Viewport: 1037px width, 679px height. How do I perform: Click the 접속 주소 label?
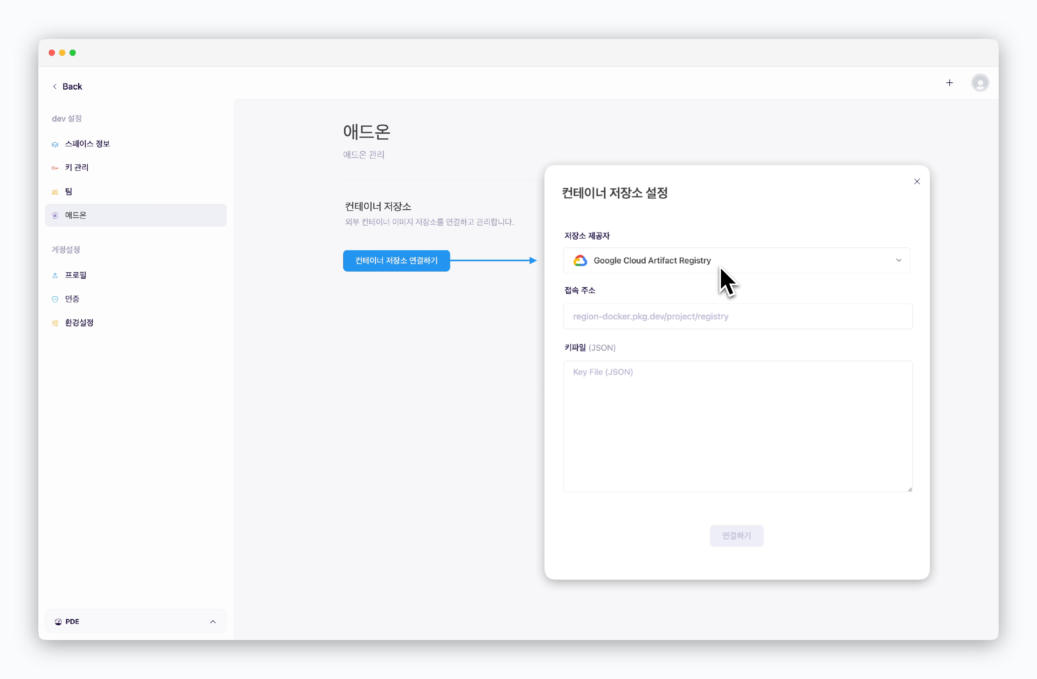pyautogui.click(x=580, y=290)
